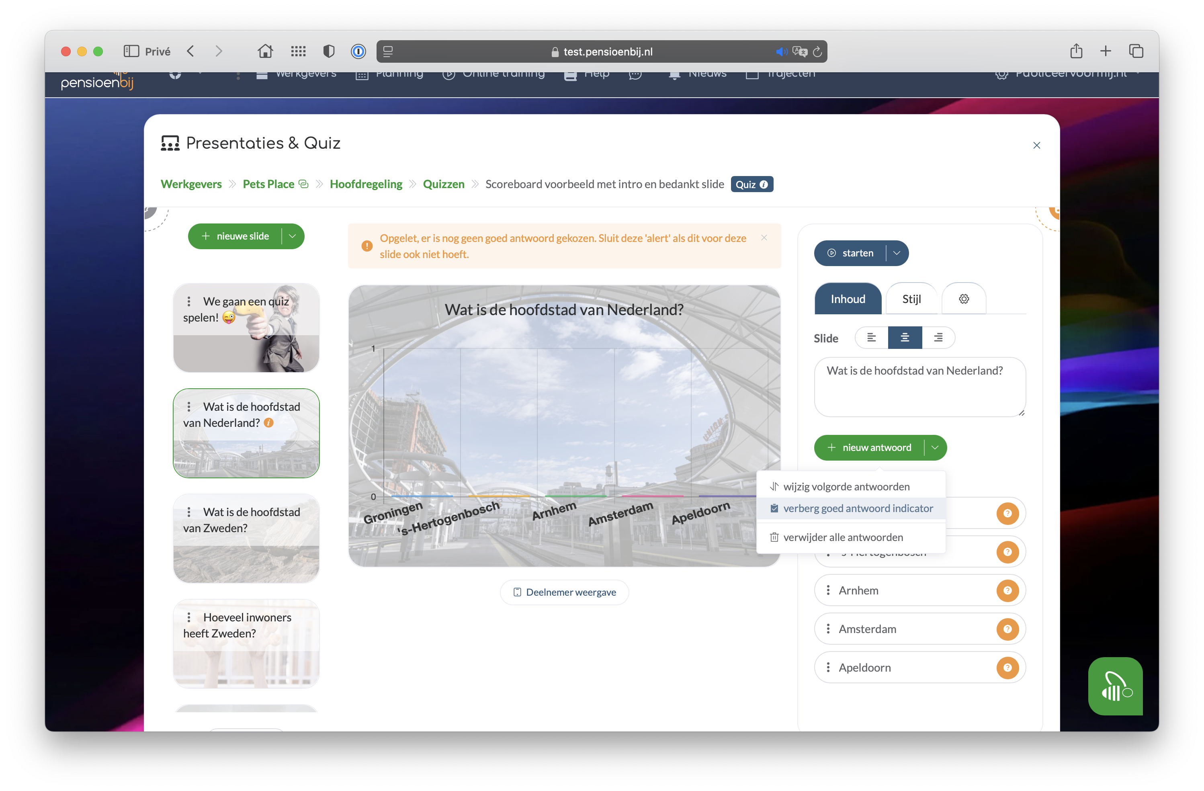The width and height of the screenshot is (1204, 791).
Task: Open menu dots on Nederland slide
Action: (189, 407)
